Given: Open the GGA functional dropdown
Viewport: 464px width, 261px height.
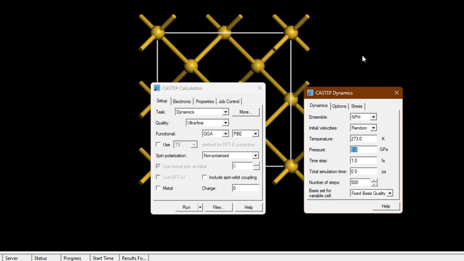Looking at the screenshot, I should click(x=225, y=134).
